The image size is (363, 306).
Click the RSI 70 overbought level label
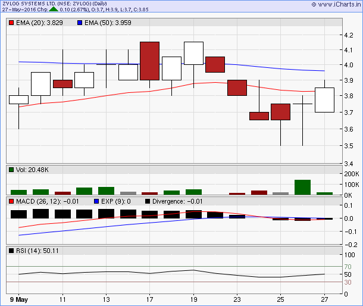[x=348, y=267]
